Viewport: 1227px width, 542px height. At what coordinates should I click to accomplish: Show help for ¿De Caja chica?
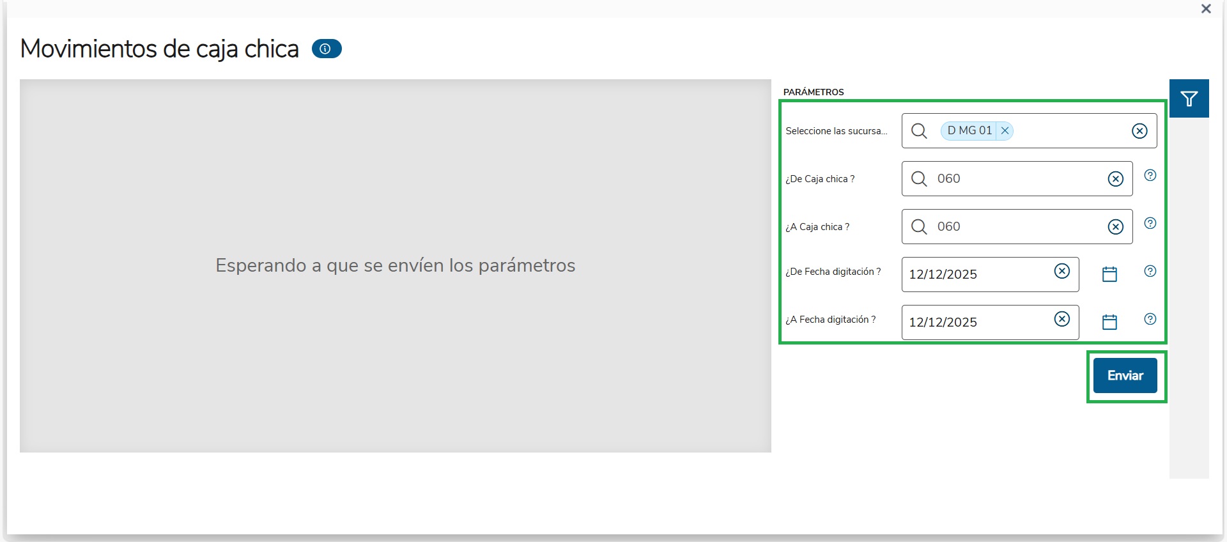1150,175
